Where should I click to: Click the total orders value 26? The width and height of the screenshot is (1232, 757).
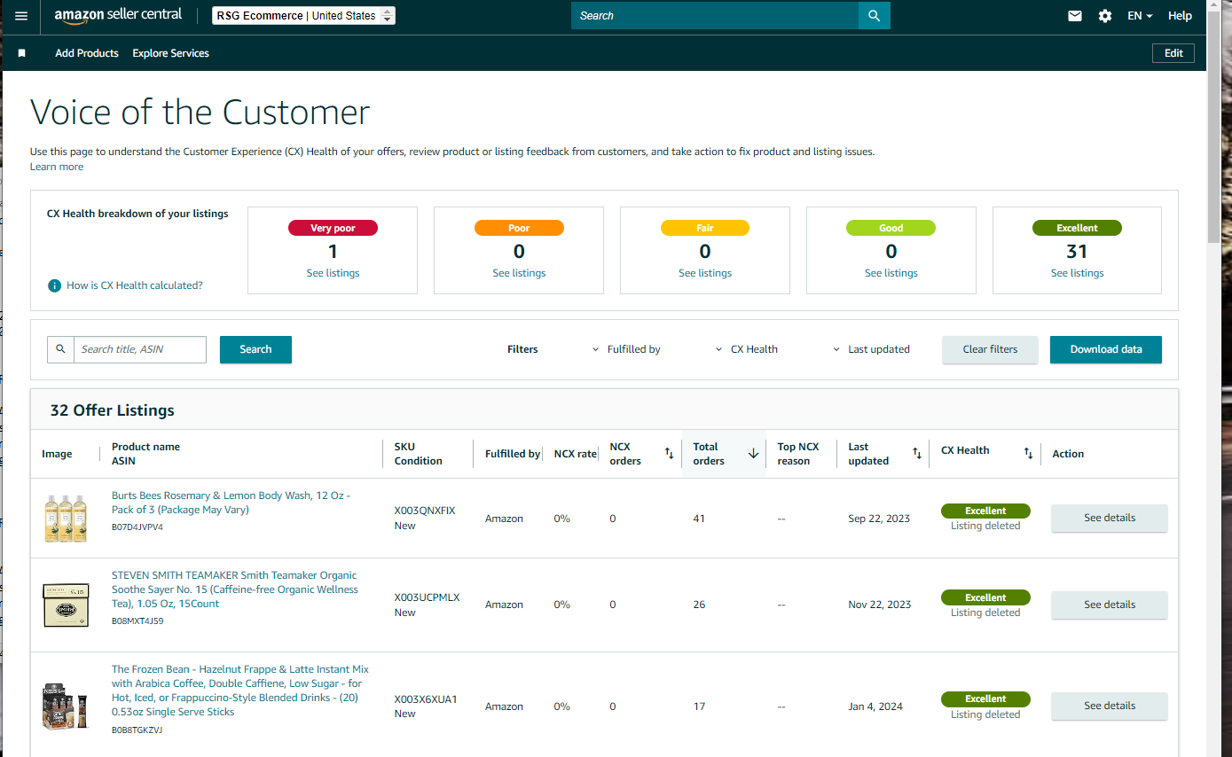click(699, 605)
